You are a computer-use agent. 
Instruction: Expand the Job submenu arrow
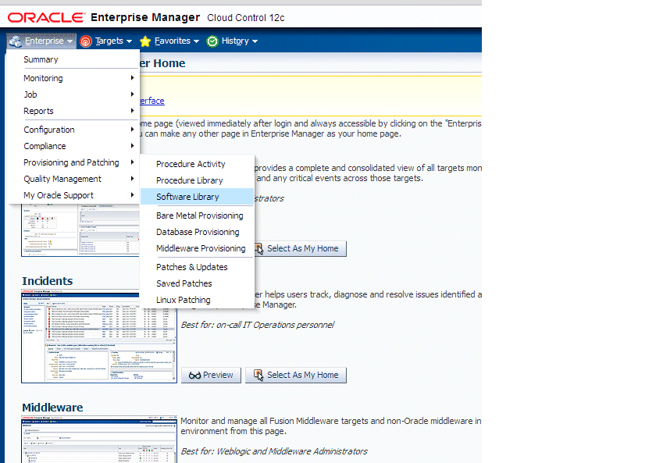tap(132, 94)
